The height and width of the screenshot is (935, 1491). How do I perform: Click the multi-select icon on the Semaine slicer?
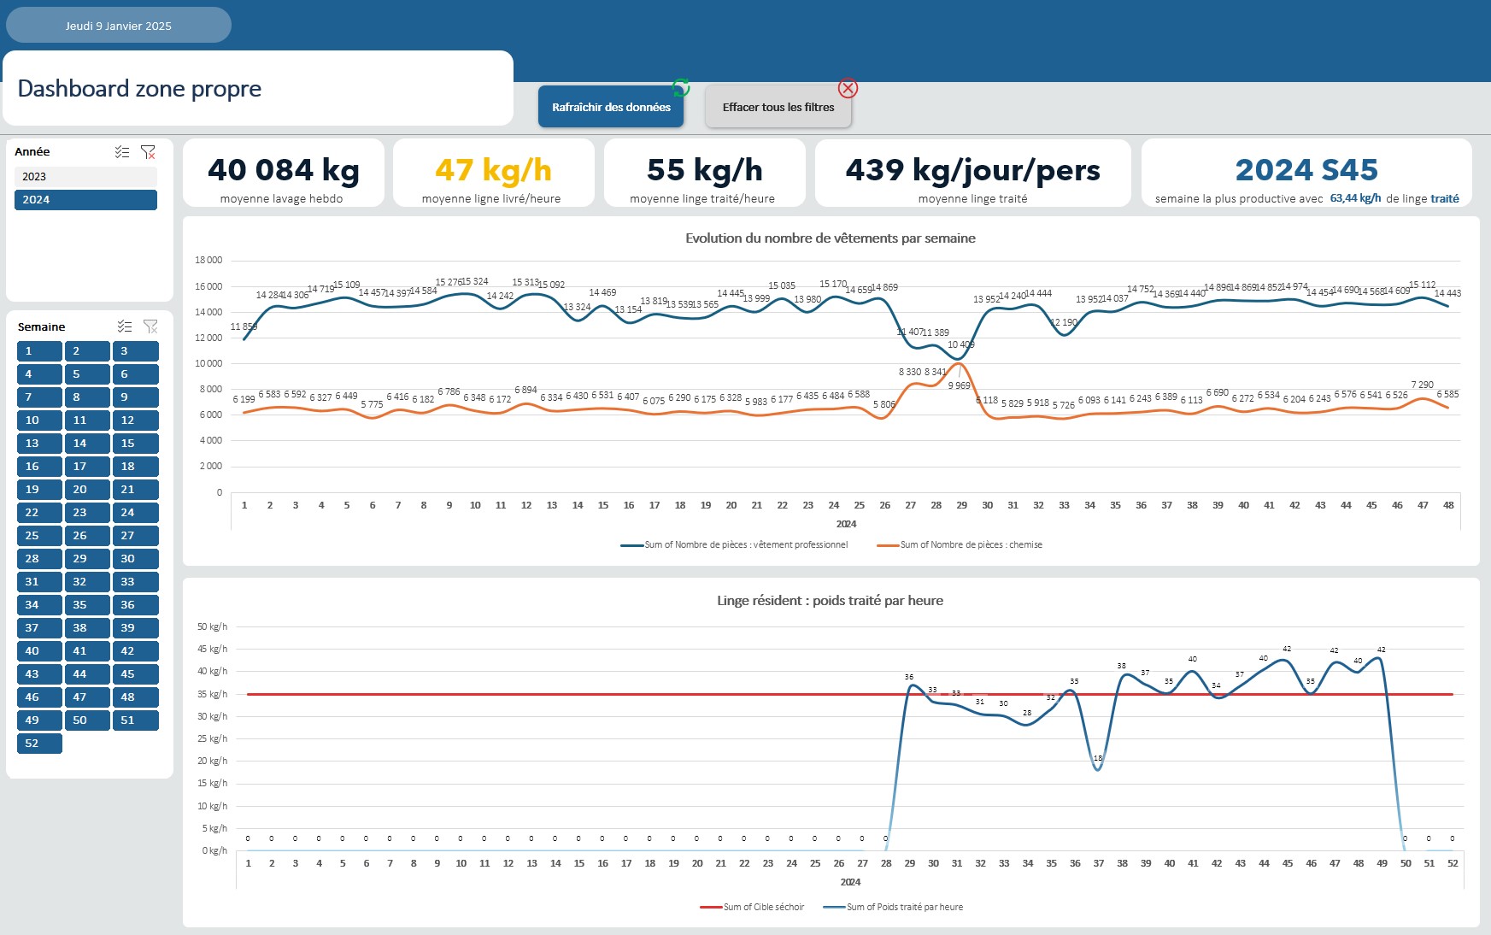[124, 326]
